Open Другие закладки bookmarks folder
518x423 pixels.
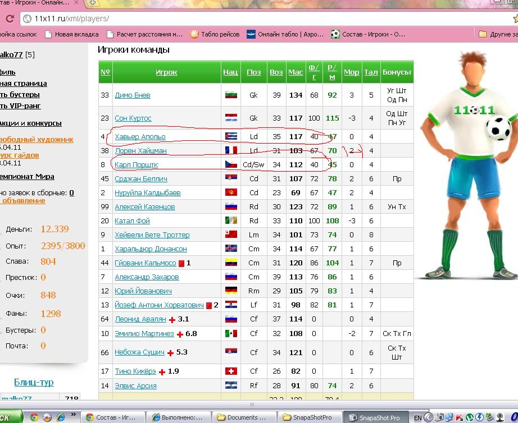(497, 34)
